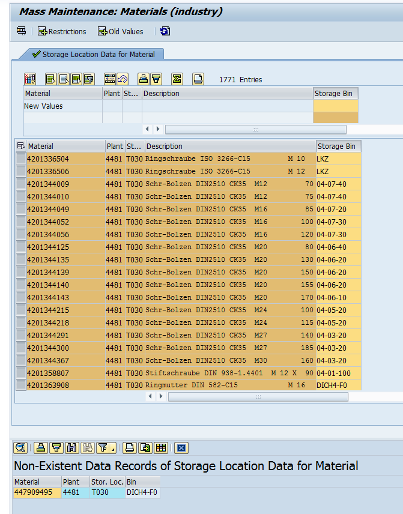Select row of material 4201358807
403x514 pixels.
(21, 373)
